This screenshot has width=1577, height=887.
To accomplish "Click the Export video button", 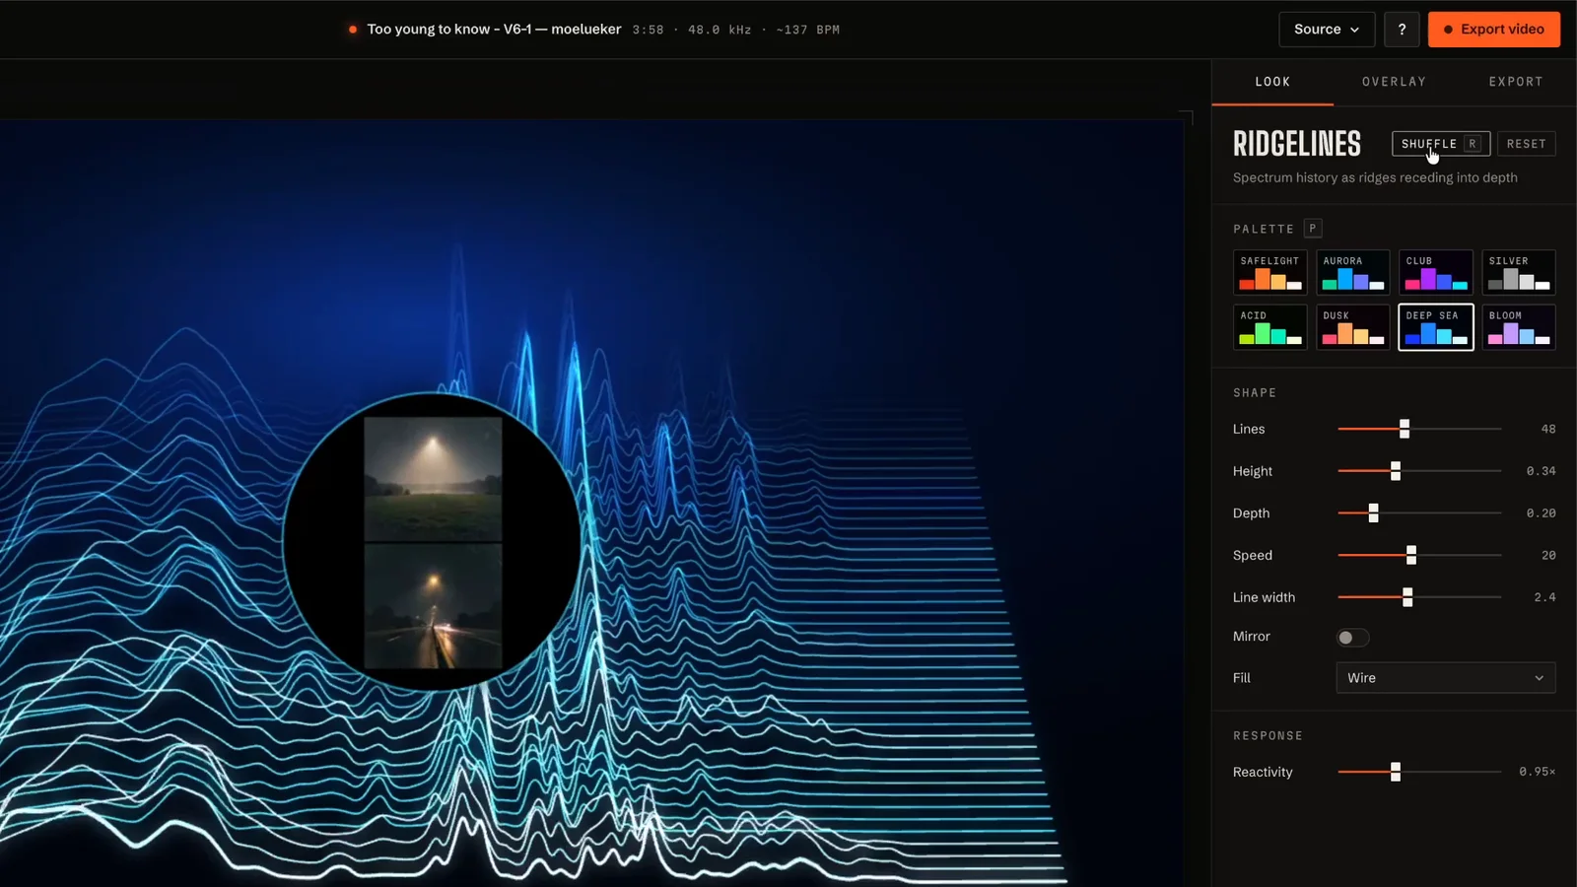I will pyautogui.click(x=1494, y=30).
